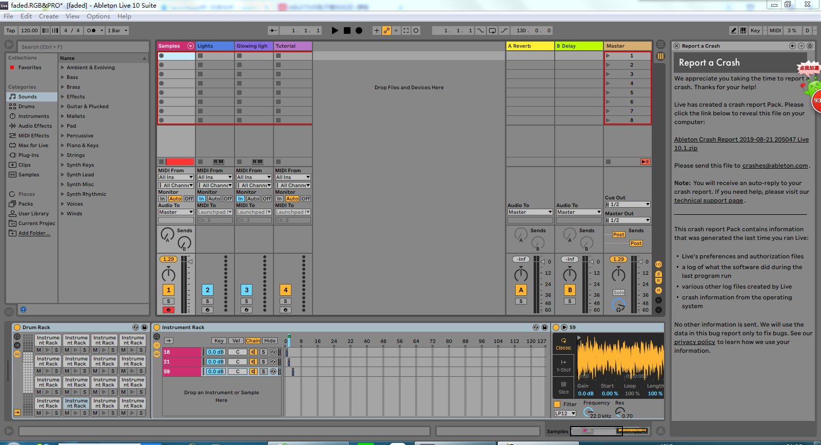This screenshot has width=821, height=445.
Task: Show or hide the browser sidebar
Action: click(x=9, y=45)
